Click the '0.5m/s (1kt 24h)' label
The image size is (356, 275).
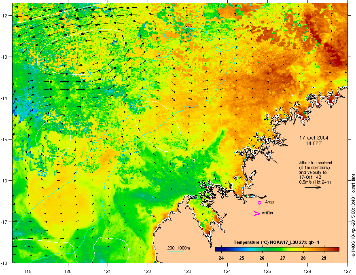[315, 182]
